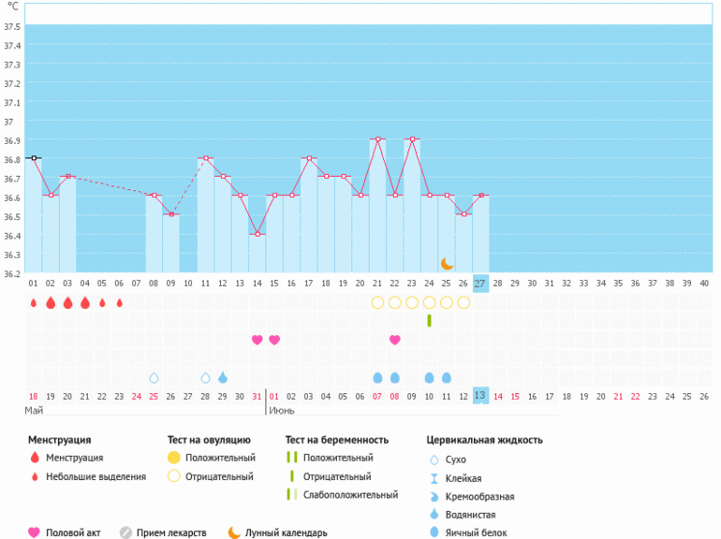Click the 36.4 temperature point on day 14
The image size is (721, 539).
click(257, 234)
